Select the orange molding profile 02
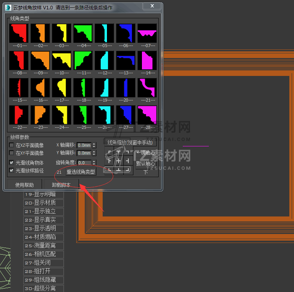This screenshot has width=294, height=292. [40, 33]
